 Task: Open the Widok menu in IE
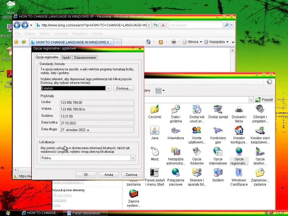(44, 34)
